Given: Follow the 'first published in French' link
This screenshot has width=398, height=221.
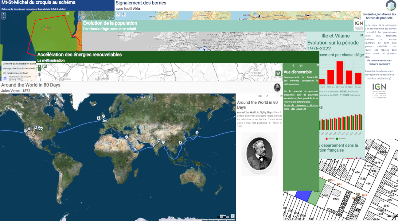Looking at the screenshot, I should pyautogui.click(x=265, y=123).
